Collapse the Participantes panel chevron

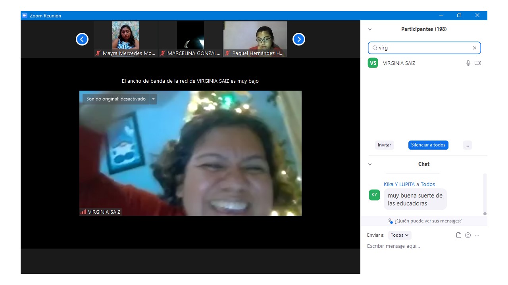370,29
